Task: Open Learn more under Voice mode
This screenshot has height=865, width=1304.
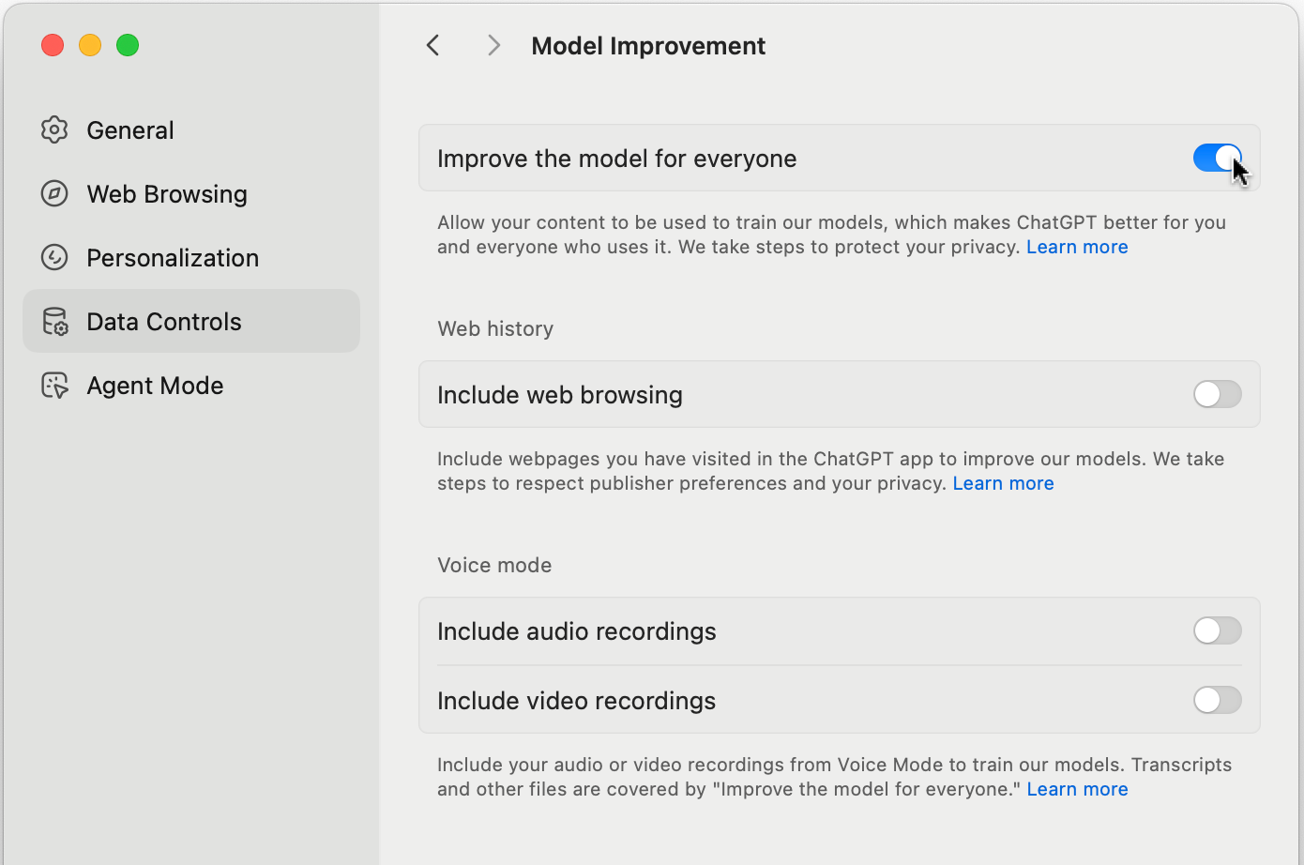Action: coord(1077,789)
